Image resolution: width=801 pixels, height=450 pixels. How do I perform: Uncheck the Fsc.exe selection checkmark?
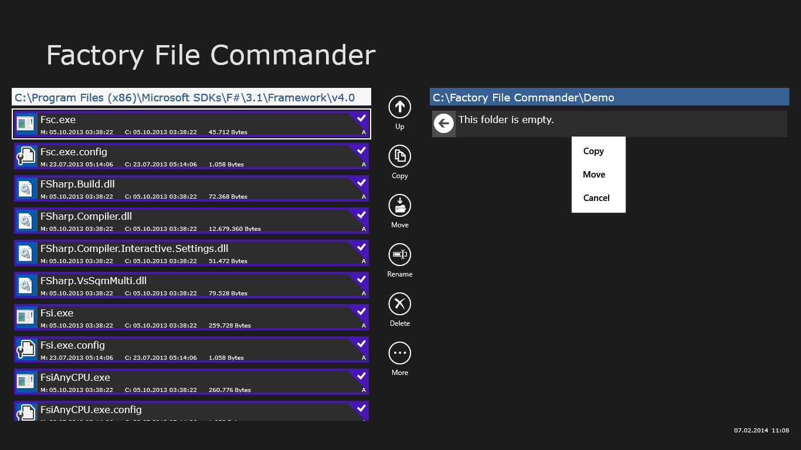[x=361, y=118]
